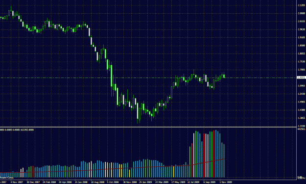Click the 4 Nov 2007 date label
This screenshot has width=306, height=184.
coord(17,182)
